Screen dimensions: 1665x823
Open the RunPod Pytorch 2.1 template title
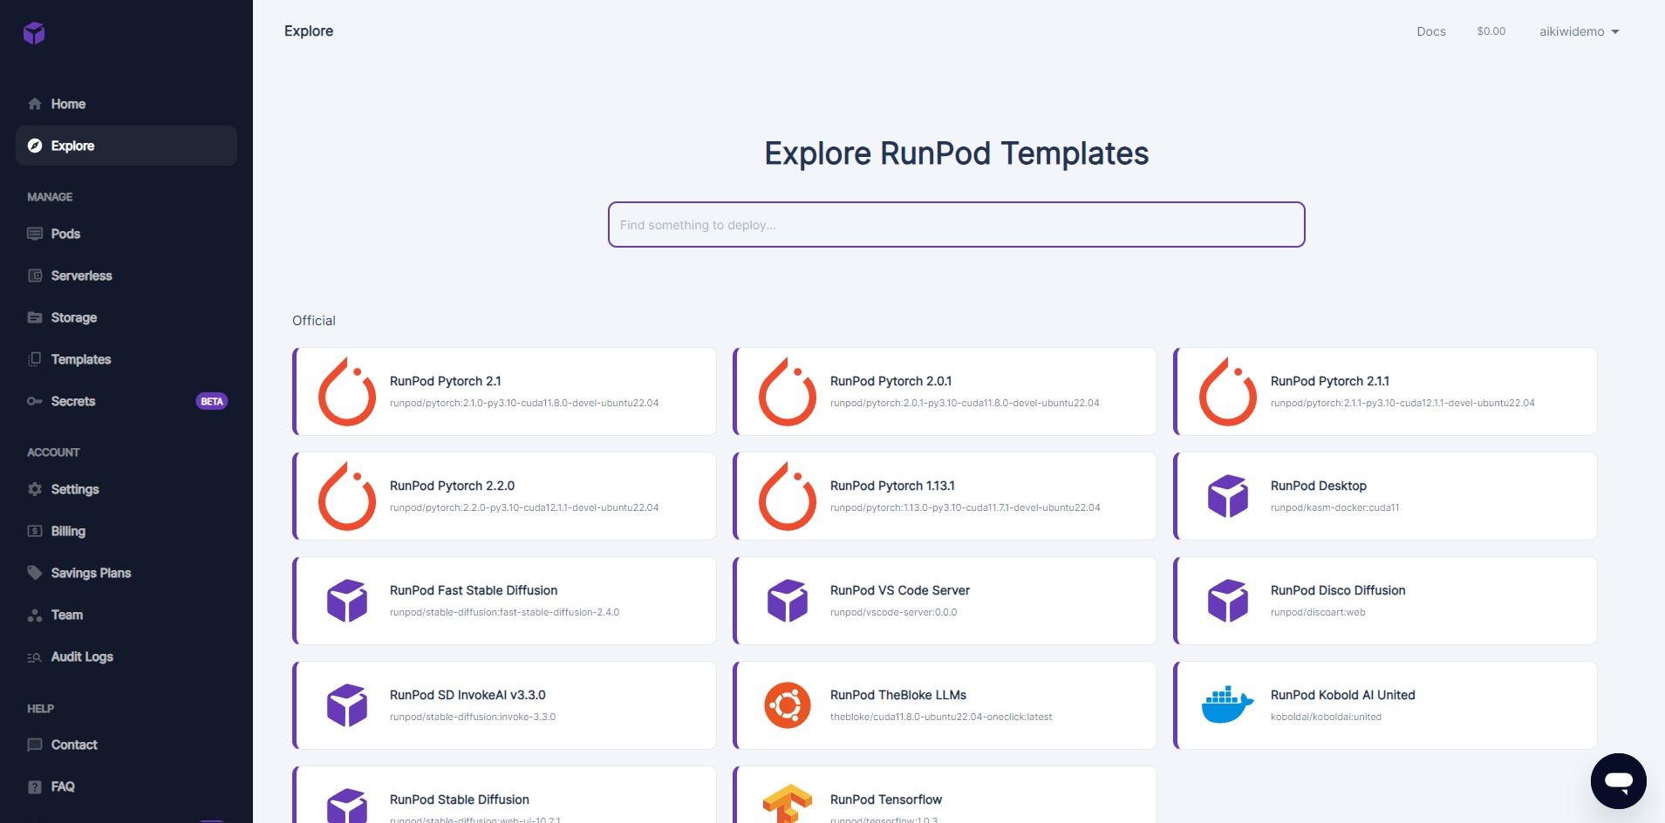(445, 381)
